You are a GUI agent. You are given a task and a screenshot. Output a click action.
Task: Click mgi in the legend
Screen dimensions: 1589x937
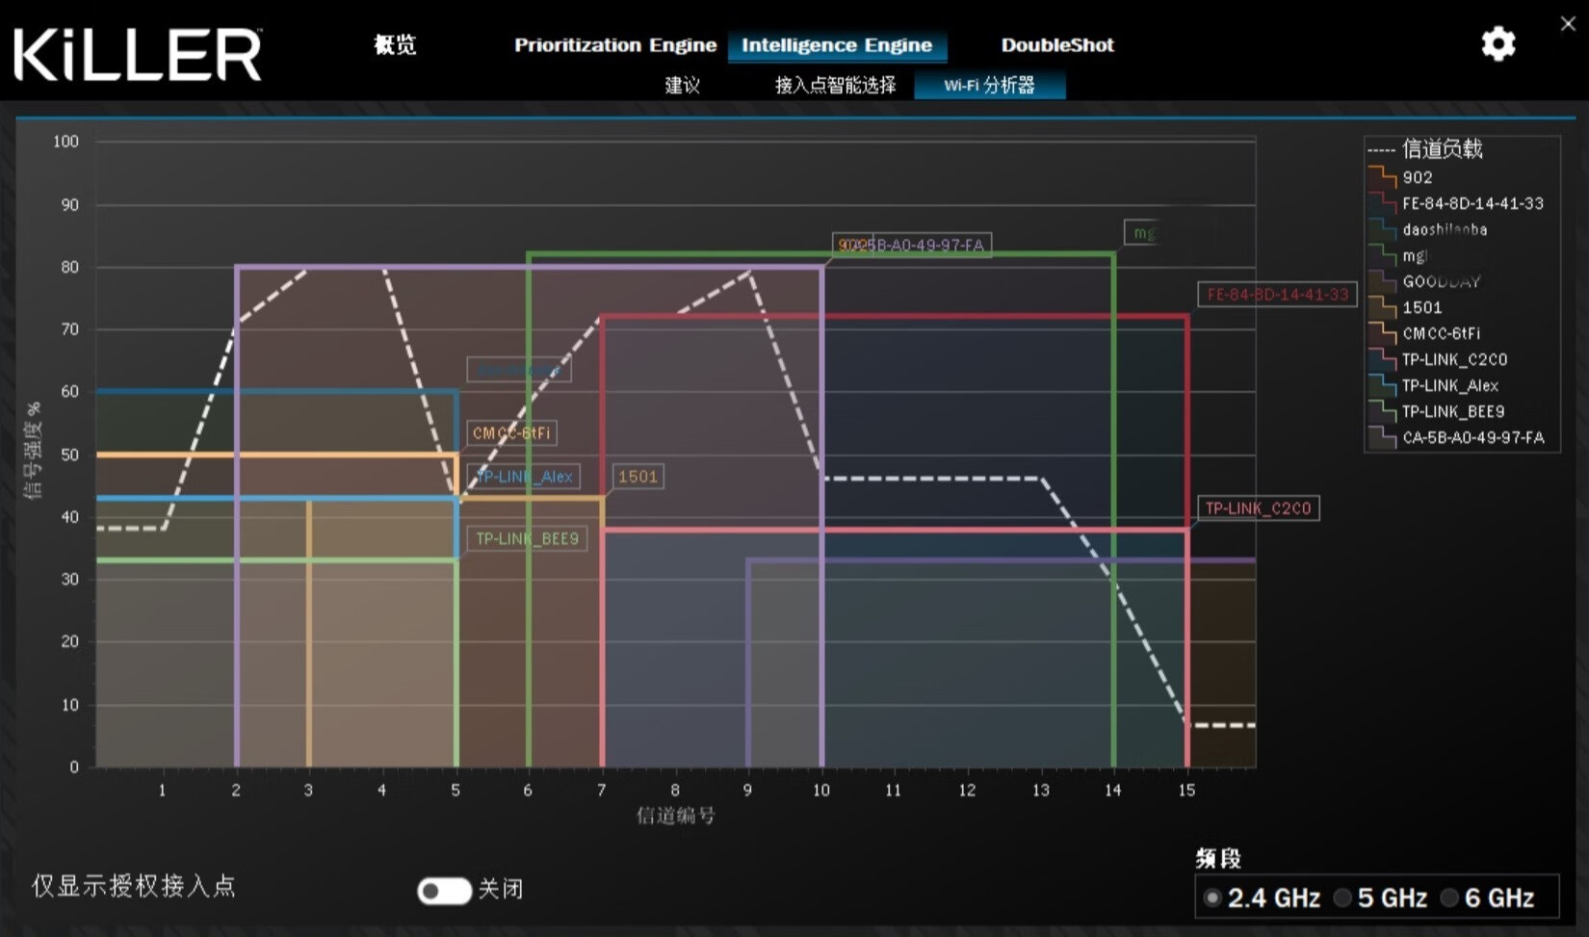1415,256
